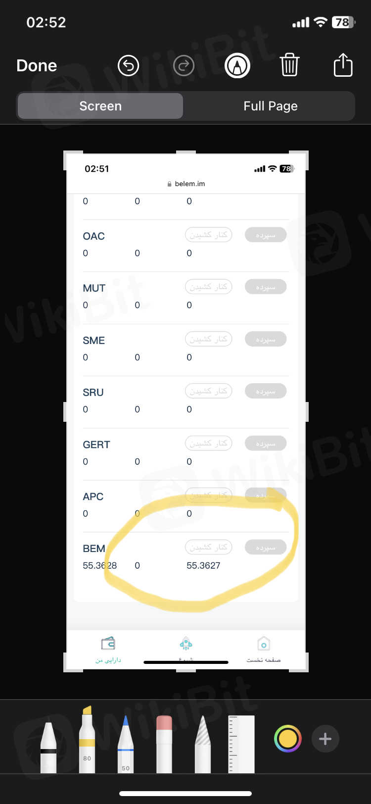
Task: Tap the screenshot preview thumbnail's wallet icon
Action: pyautogui.click(x=108, y=644)
